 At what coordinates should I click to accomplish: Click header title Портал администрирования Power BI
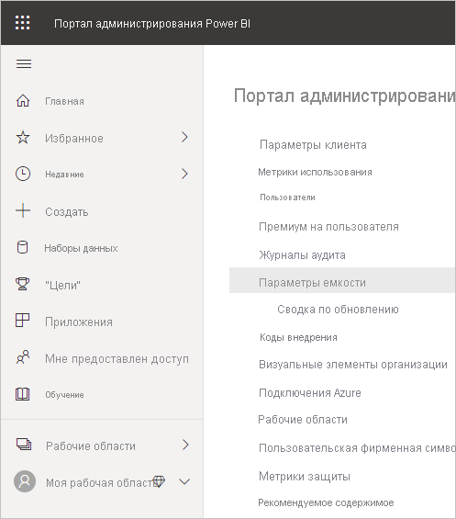point(152,24)
